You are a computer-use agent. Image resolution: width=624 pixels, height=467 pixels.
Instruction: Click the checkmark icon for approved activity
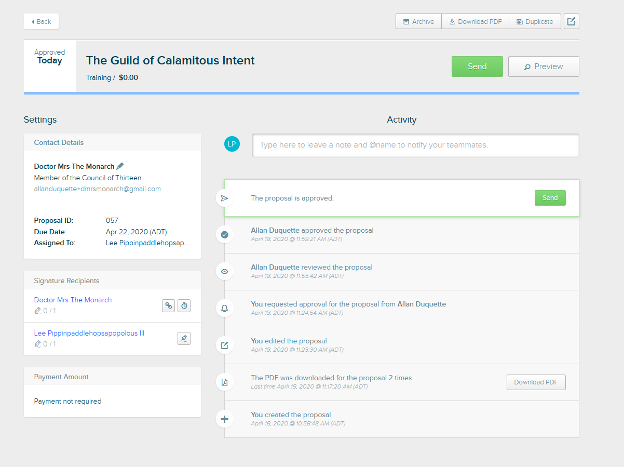point(224,235)
